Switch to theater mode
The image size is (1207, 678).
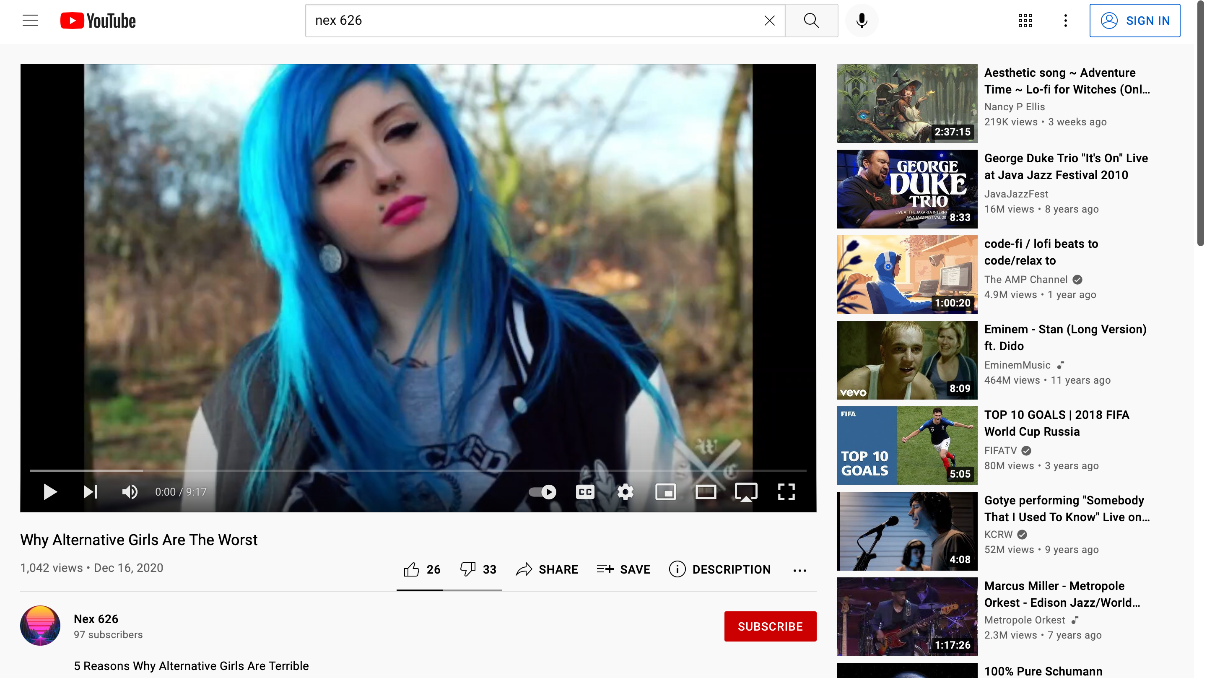click(706, 492)
